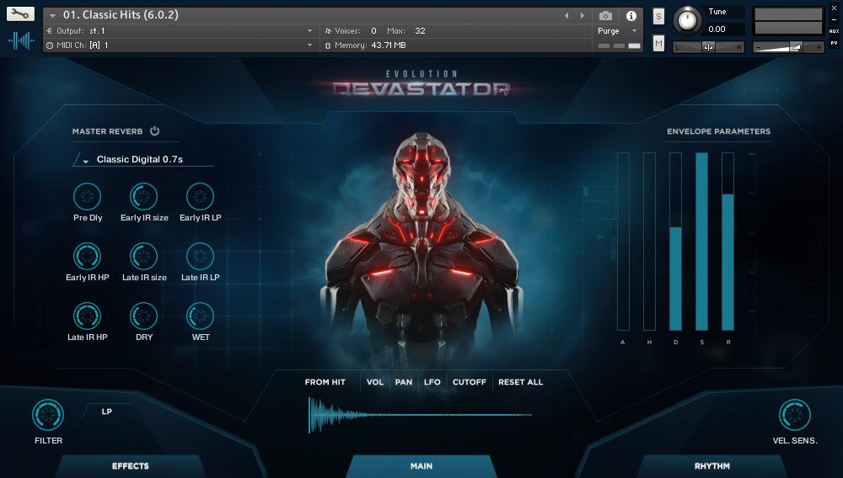Open the LP filter type selector
The width and height of the screenshot is (843, 478).
[x=107, y=412]
